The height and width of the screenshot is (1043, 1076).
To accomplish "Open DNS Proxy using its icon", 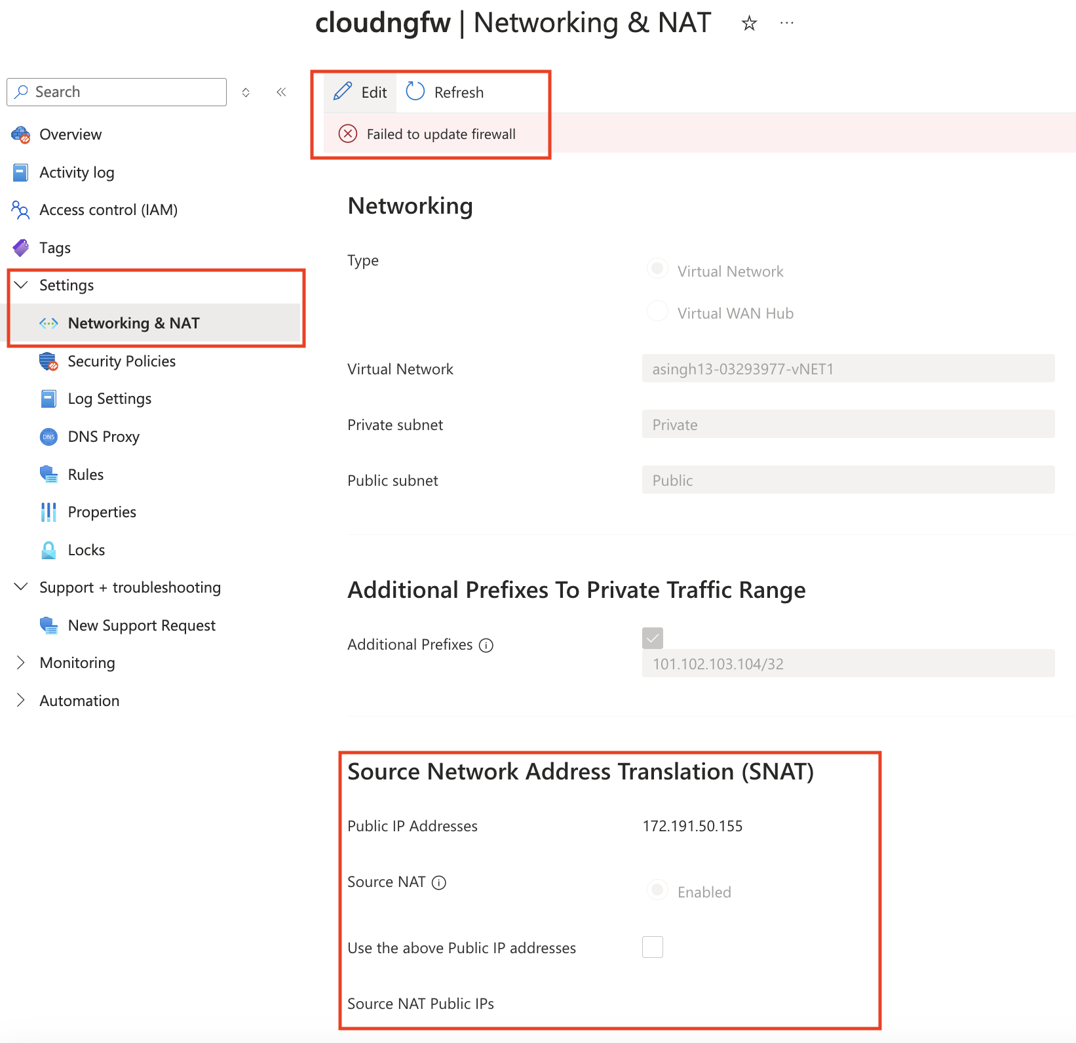I will tap(48, 436).
